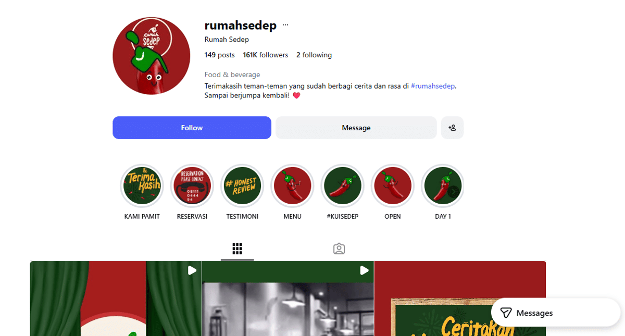
Task: Open the black-and-white restaurant reel post
Action: pyautogui.click(x=288, y=298)
